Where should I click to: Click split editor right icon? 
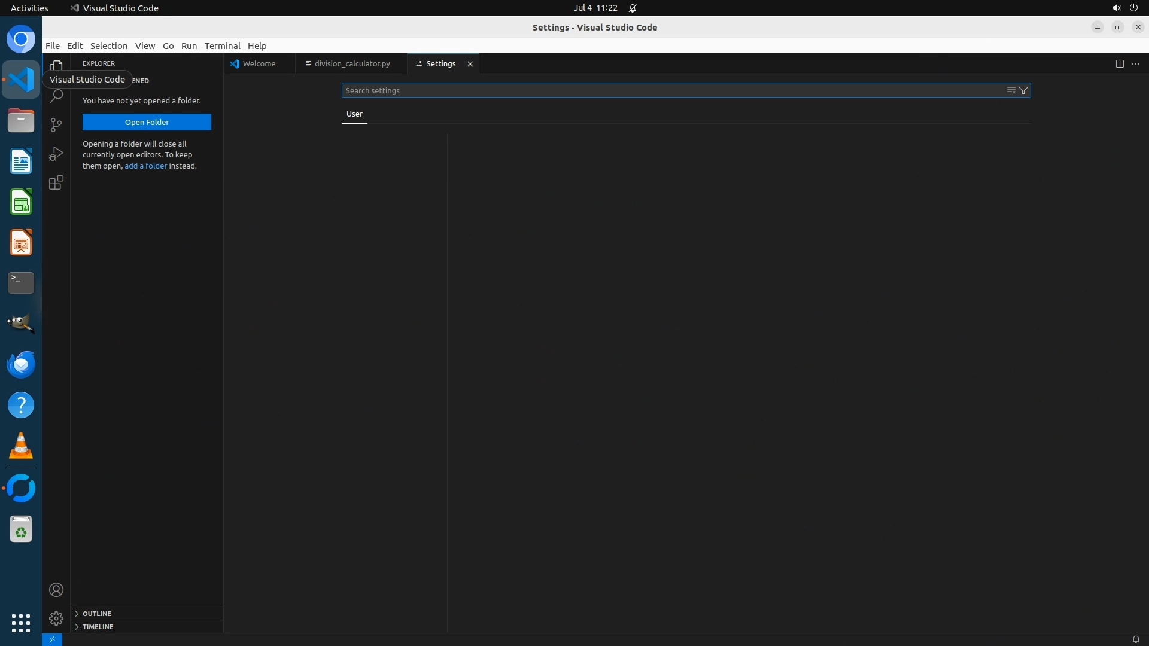pos(1120,64)
